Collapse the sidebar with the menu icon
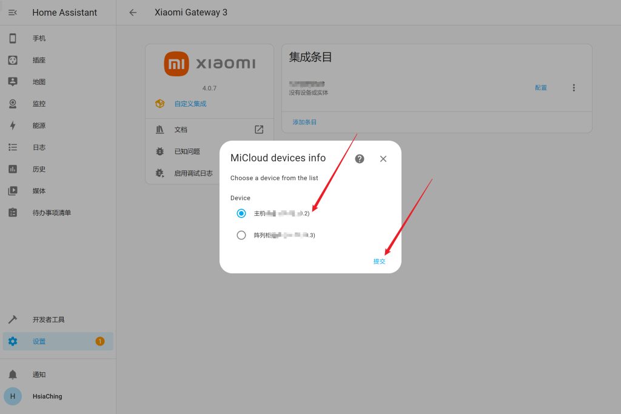Viewport: 621px width, 414px height. point(13,13)
